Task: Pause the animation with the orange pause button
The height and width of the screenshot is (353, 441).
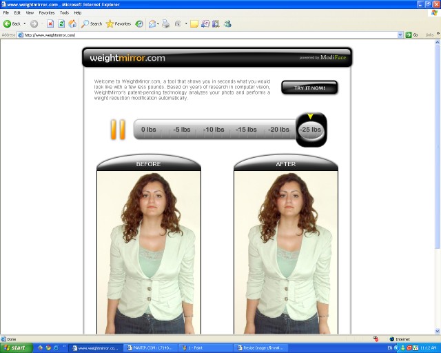Action: tap(118, 130)
